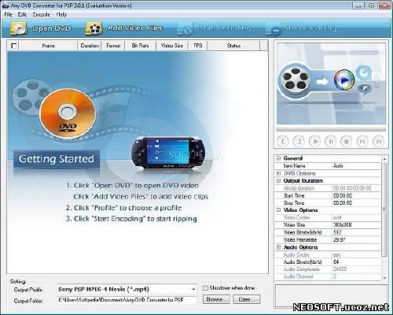393x315 pixels.
Task: Click the Status column header
Action: coord(233,46)
